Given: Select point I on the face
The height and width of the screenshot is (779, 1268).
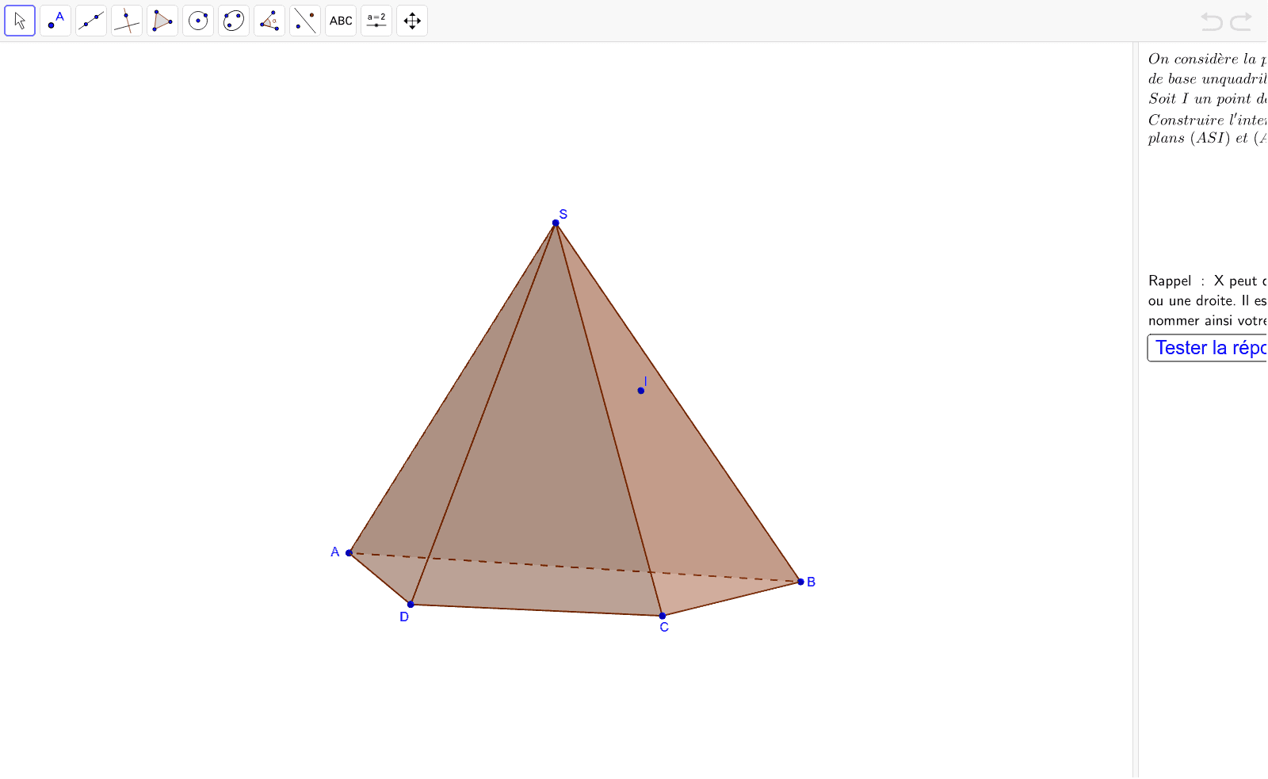Looking at the screenshot, I should click(x=641, y=390).
